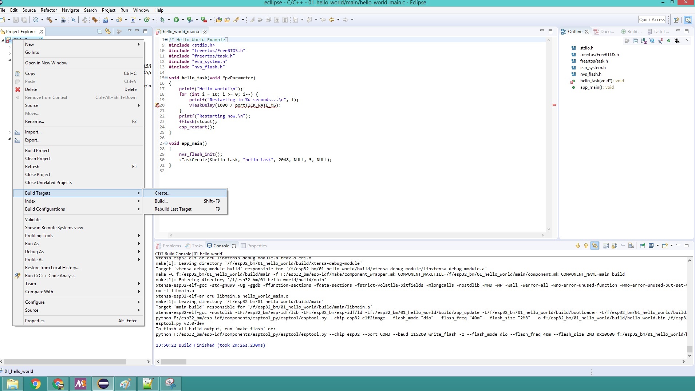Click the Quick Access search field

pyautogui.click(x=652, y=20)
